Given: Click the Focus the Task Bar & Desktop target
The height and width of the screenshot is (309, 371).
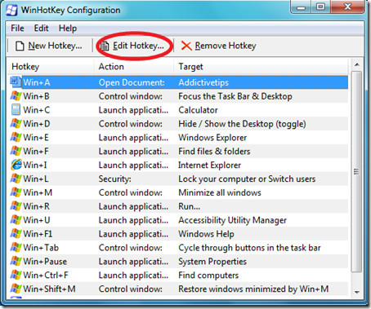Looking at the screenshot, I should [x=235, y=96].
